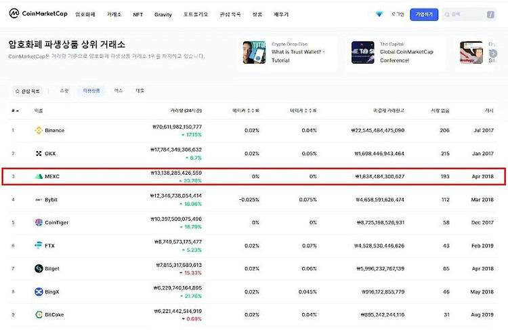Click Binance volume ₩70,611,982,150,777
This screenshot has width=508, height=330.
point(177,127)
